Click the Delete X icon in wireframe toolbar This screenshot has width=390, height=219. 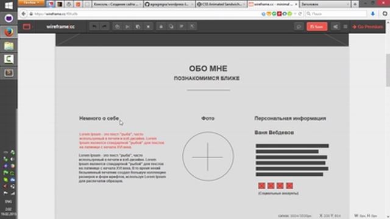click(x=148, y=27)
